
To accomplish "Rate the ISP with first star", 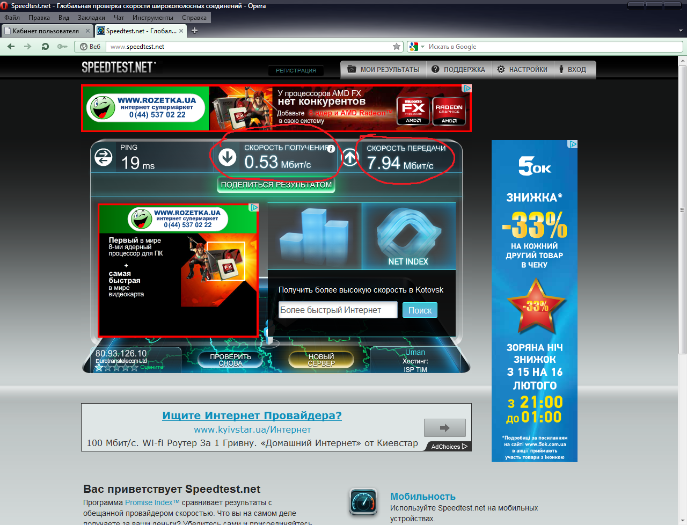I will (x=99, y=368).
